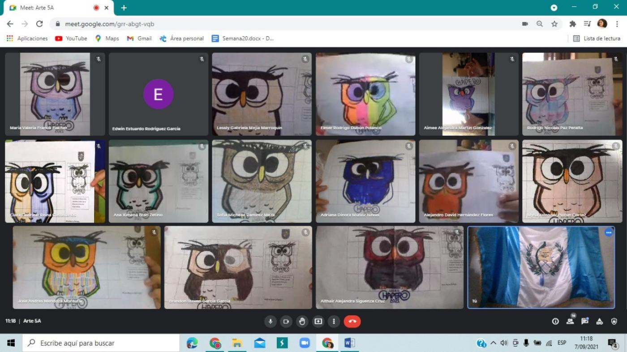Start presenting your screen
Viewport: 627px width, 352px height.
tap(318, 321)
